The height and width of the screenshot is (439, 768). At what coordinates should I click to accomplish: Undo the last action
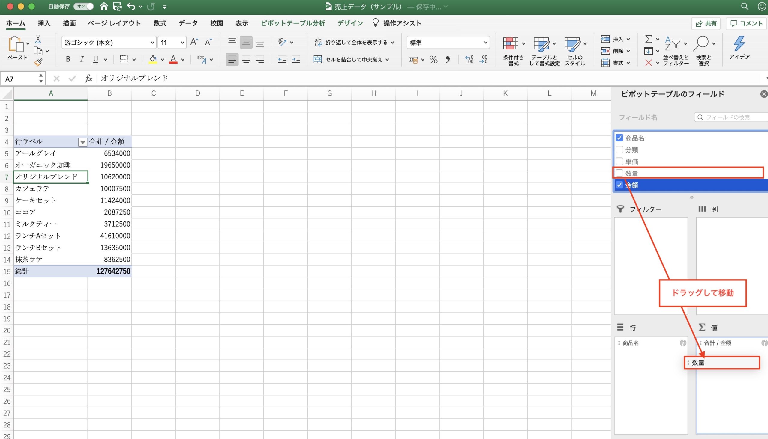131,6
